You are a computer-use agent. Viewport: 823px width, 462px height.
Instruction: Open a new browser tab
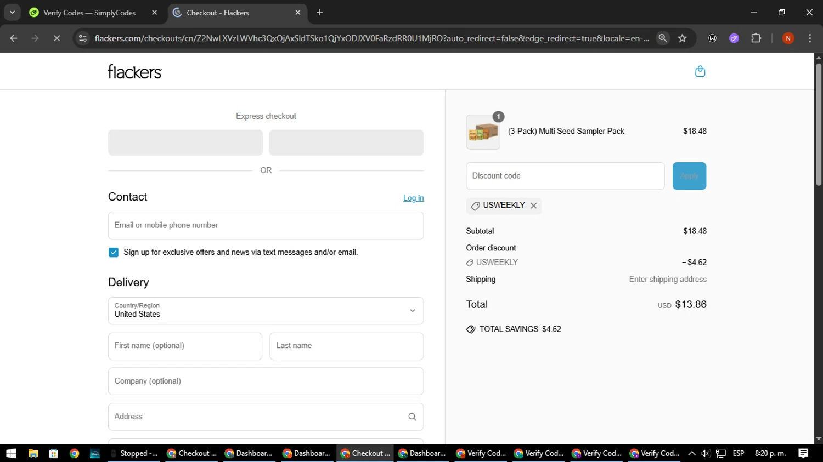[319, 13]
